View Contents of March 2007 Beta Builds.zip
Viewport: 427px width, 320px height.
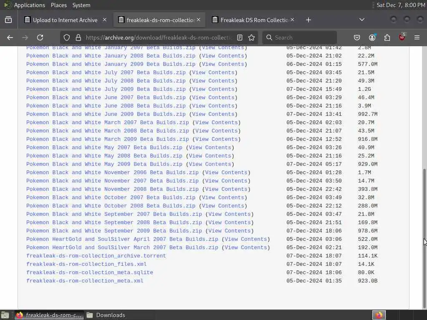pyautogui.click(x=216, y=122)
